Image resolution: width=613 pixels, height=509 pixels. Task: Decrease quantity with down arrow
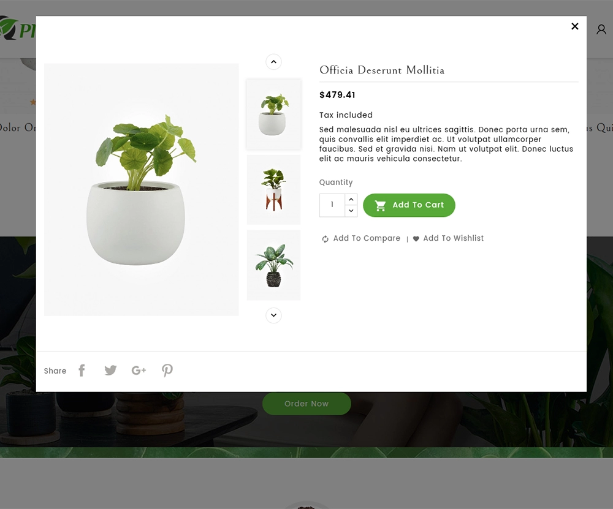351,211
